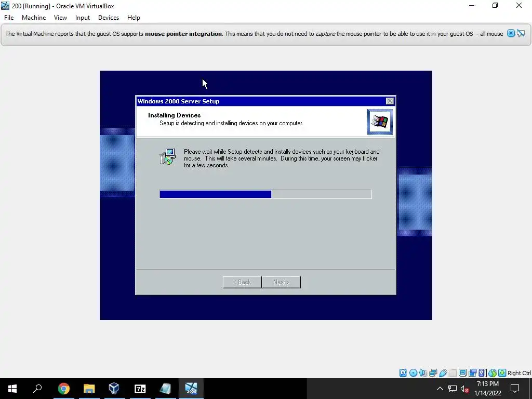
Task: Click the optical drive indicator
Action: [x=413, y=373]
